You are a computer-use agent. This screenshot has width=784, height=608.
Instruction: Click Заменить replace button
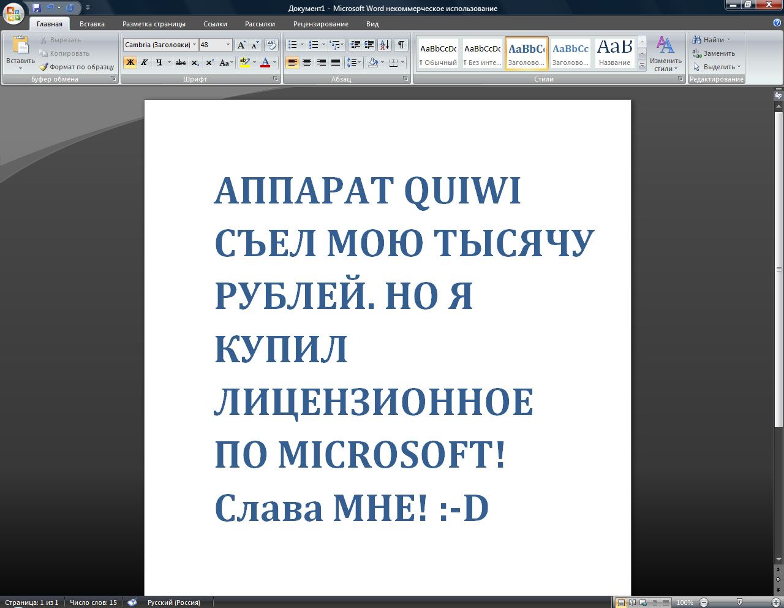click(714, 53)
